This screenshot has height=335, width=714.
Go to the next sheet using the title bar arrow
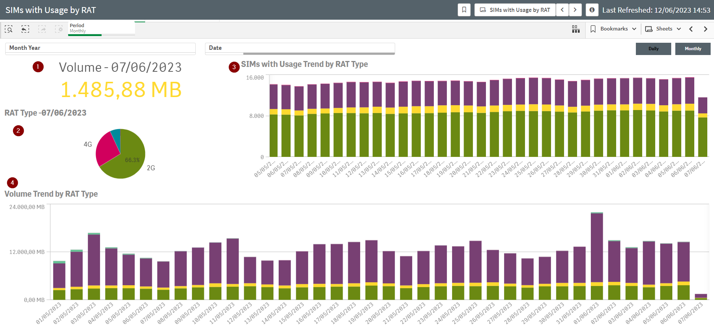(575, 10)
